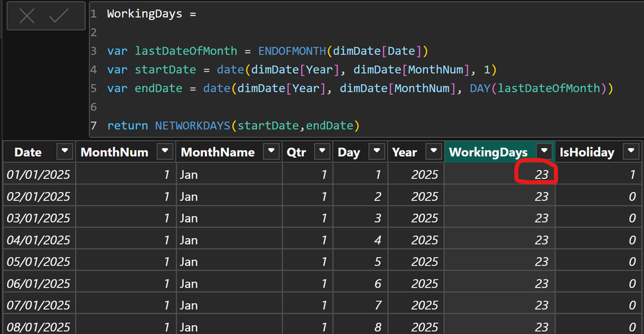Select IsHoliday value 0 in 05/01/2025 row

598,261
